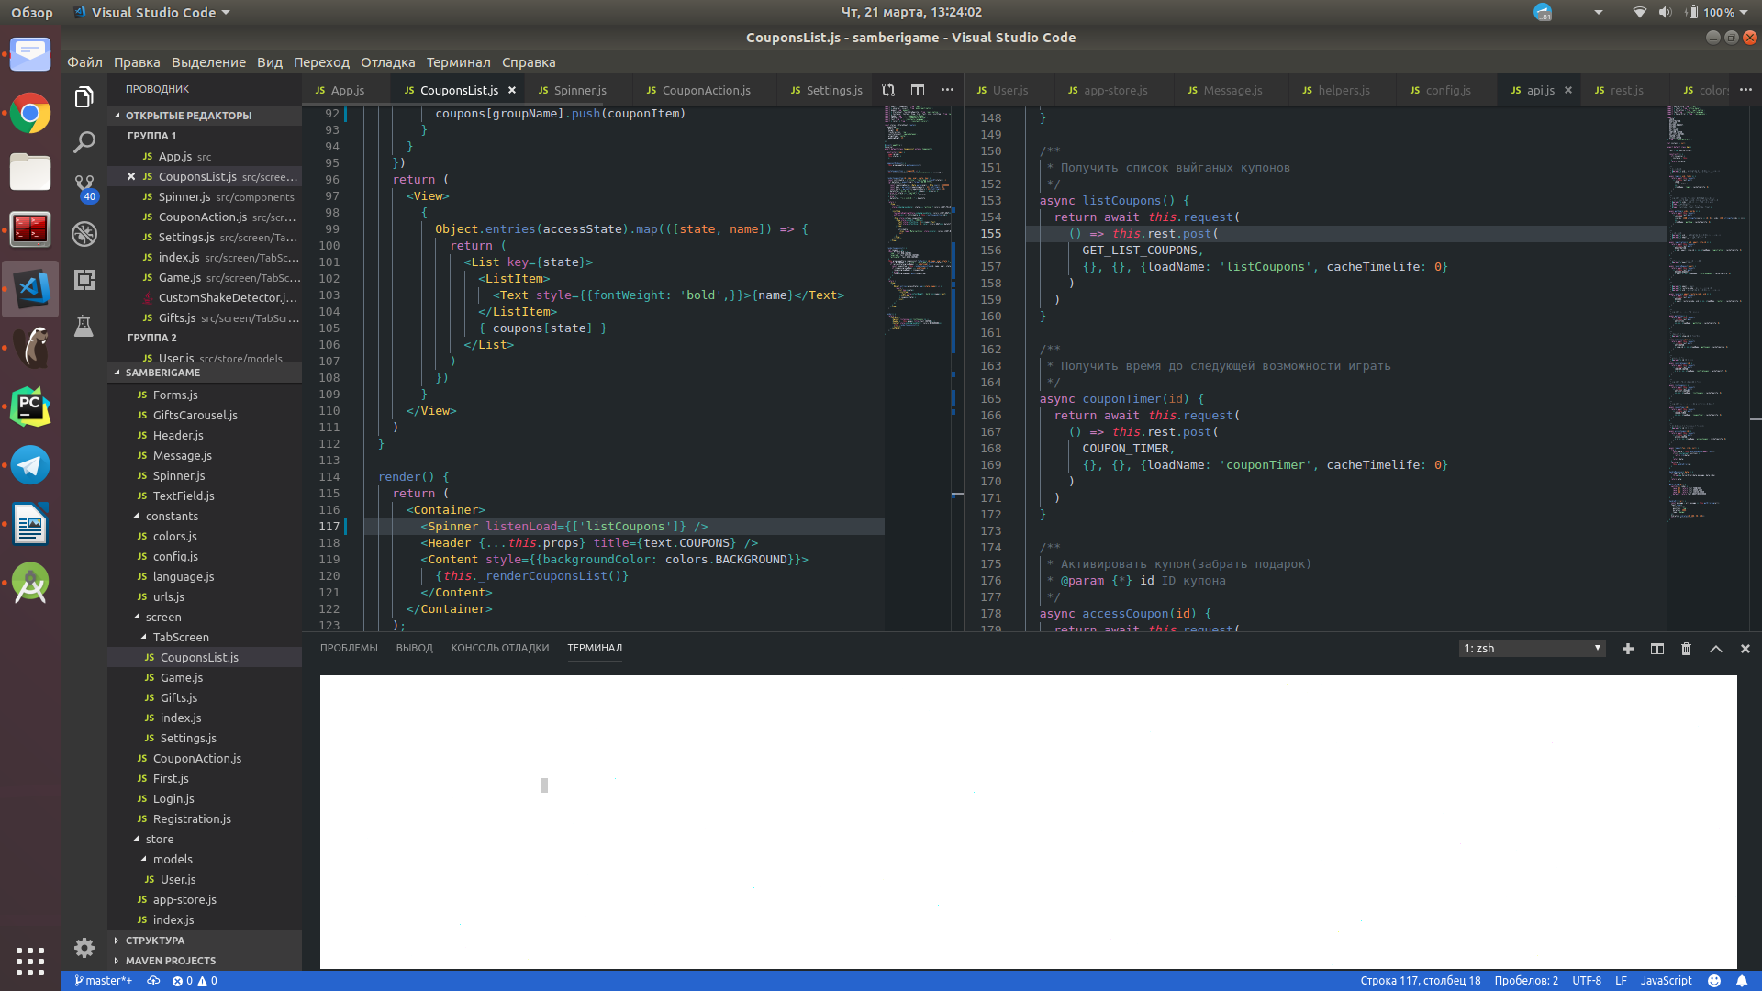The width and height of the screenshot is (1762, 991).
Task: Switch to the Проблемы panel tab
Action: (349, 648)
